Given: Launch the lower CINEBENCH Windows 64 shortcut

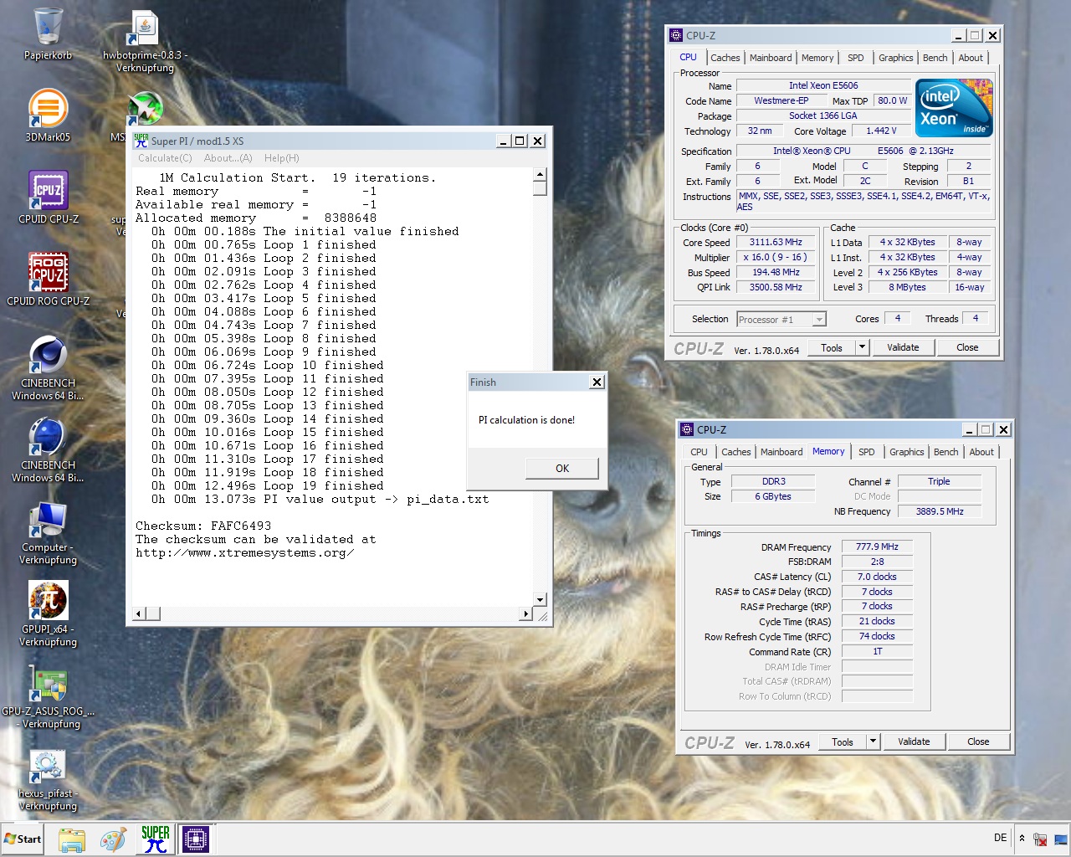Looking at the screenshot, I should [x=49, y=450].
